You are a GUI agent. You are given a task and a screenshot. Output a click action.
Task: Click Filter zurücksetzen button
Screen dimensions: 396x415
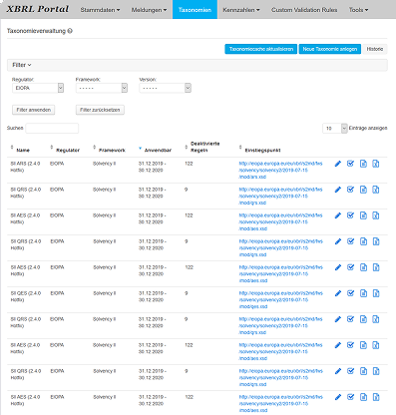click(100, 110)
